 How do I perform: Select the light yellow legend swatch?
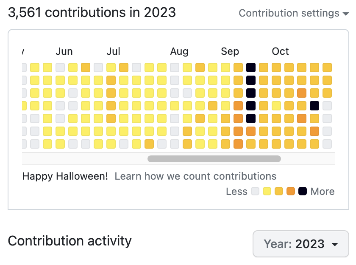(267, 191)
